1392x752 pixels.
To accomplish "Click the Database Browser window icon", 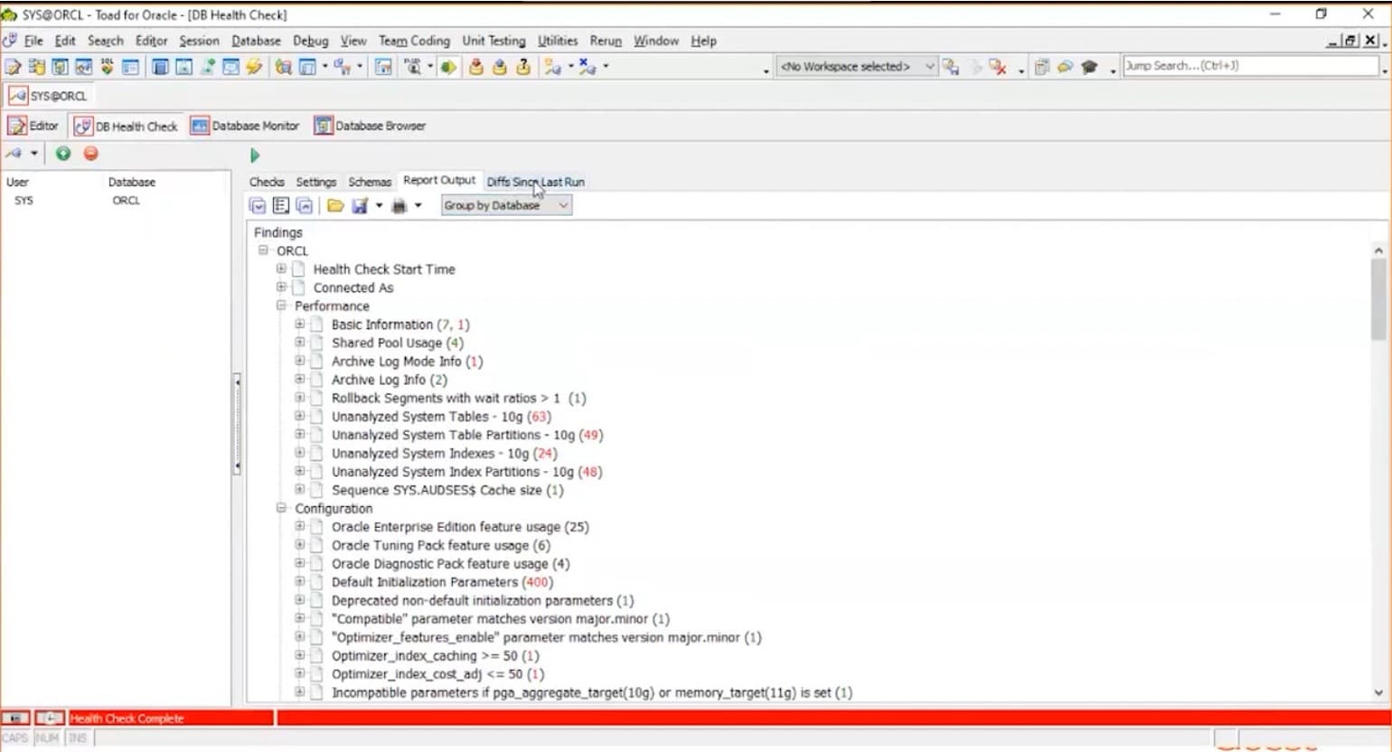I will [324, 126].
